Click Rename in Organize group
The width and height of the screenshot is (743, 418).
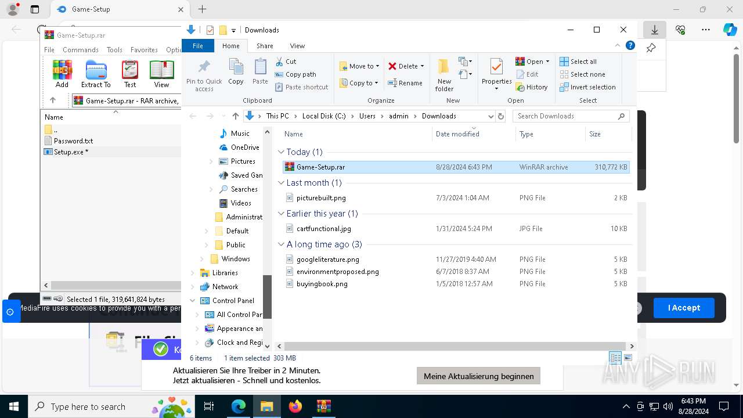point(405,83)
